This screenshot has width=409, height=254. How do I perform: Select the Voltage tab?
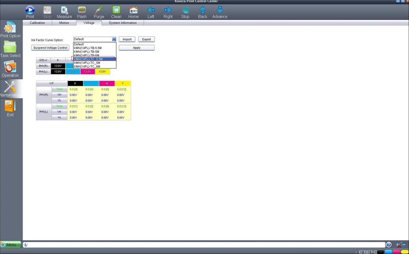[x=89, y=23]
